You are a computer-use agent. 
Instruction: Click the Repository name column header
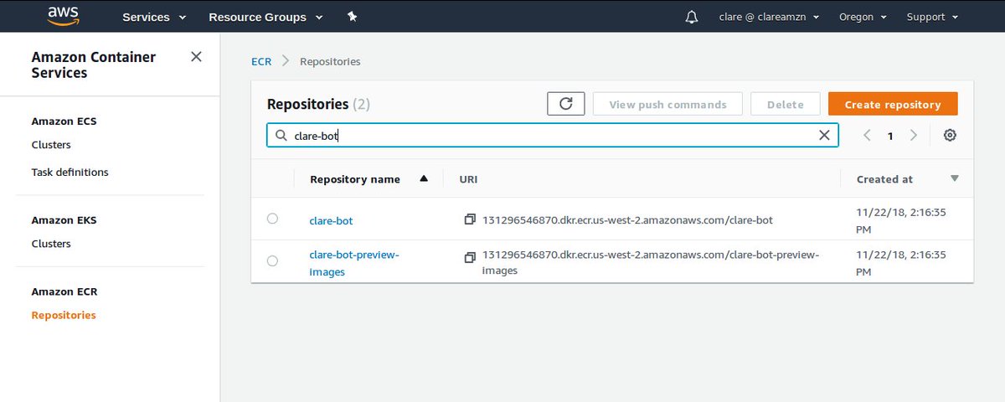click(x=355, y=179)
